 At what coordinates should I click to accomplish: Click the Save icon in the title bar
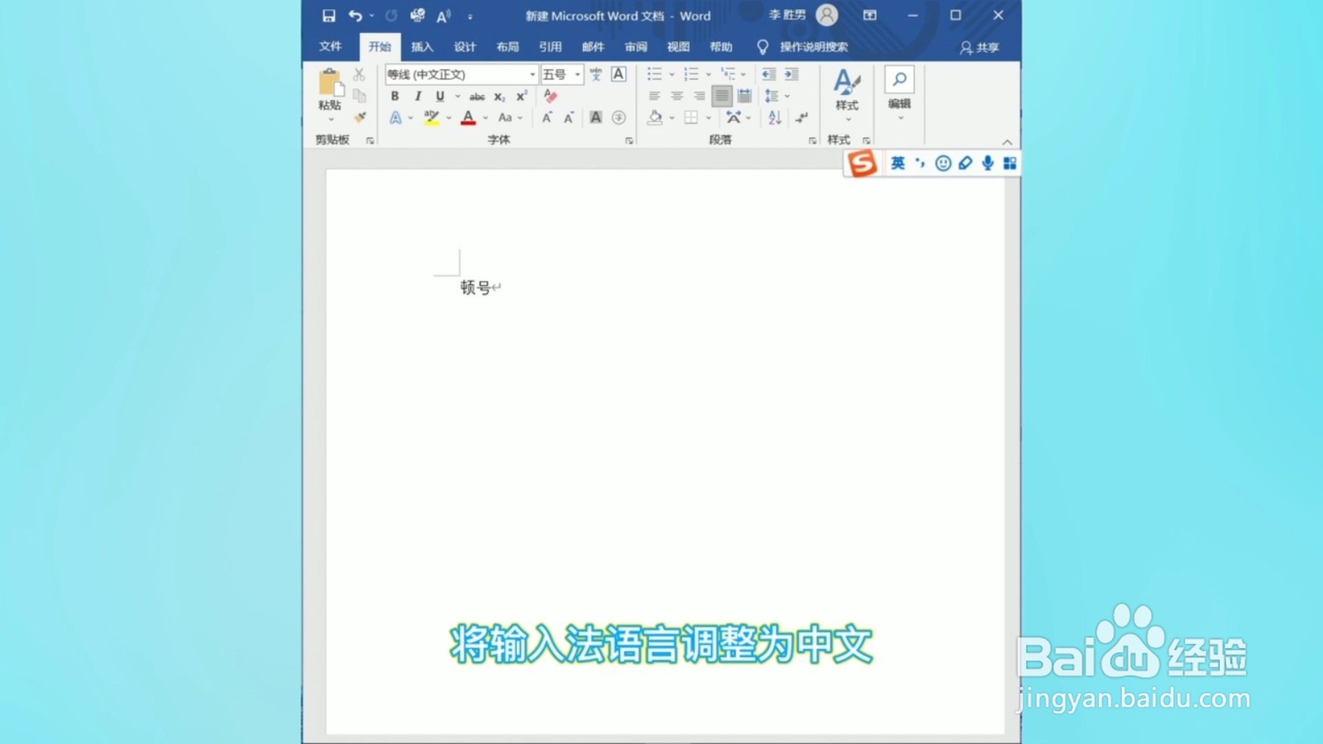[x=328, y=16]
